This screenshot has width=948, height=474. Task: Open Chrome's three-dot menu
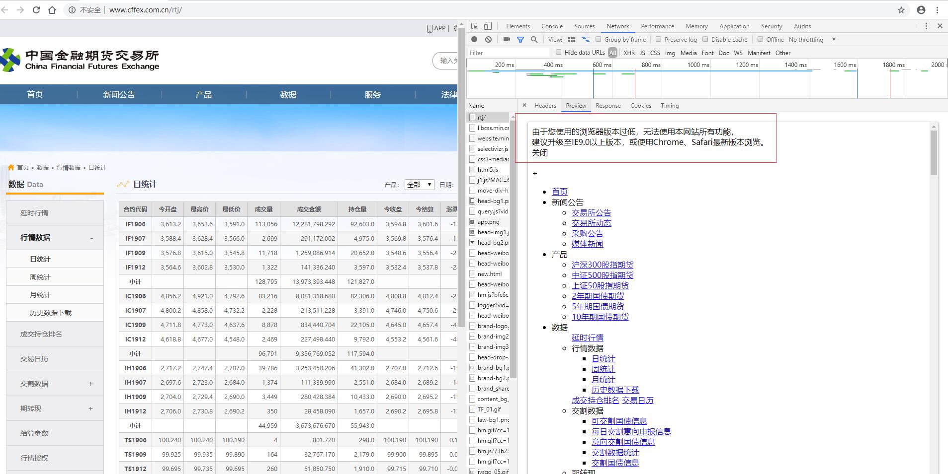938,10
